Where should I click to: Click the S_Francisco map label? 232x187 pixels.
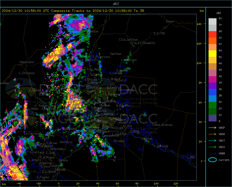coord(101,57)
